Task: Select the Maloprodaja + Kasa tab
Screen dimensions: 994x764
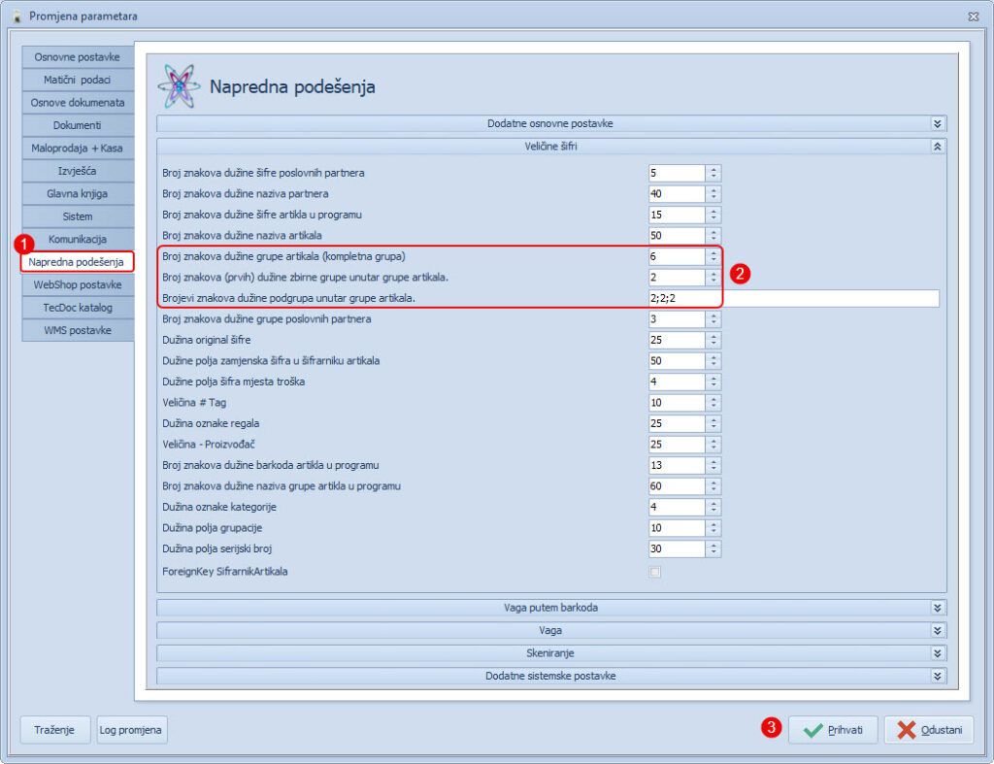Action: (x=77, y=149)
